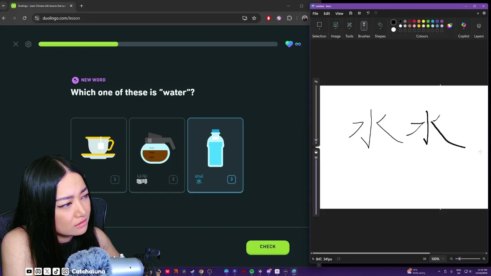Go back in the browser

pos(4,18)
